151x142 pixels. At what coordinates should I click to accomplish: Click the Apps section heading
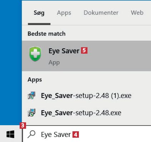(35, 80)
